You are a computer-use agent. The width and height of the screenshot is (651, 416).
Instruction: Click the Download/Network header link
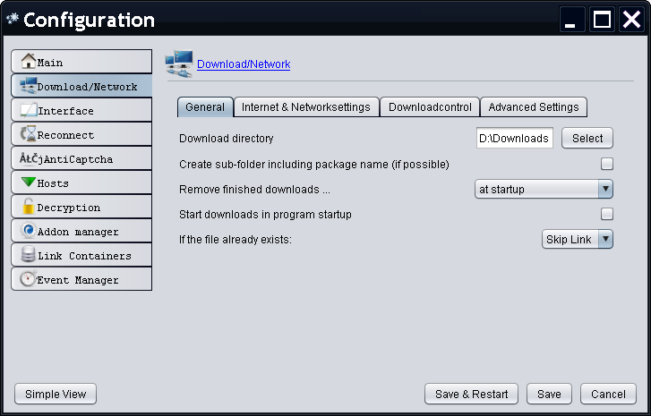(244, 64)
